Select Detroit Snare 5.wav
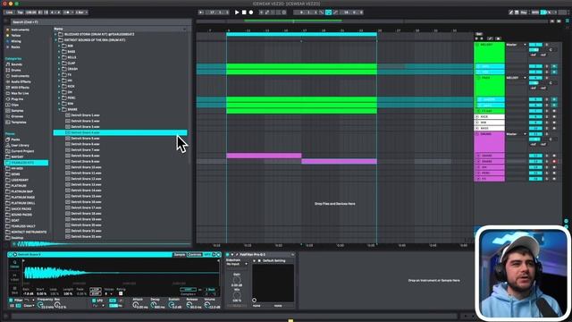 tap(86, 139)
